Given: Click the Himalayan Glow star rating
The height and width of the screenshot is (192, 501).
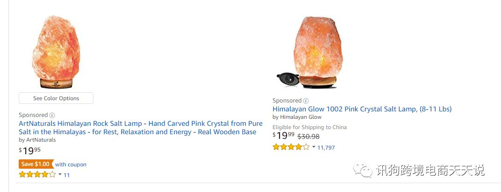Looking at the screenshot, I should [291, 147].
